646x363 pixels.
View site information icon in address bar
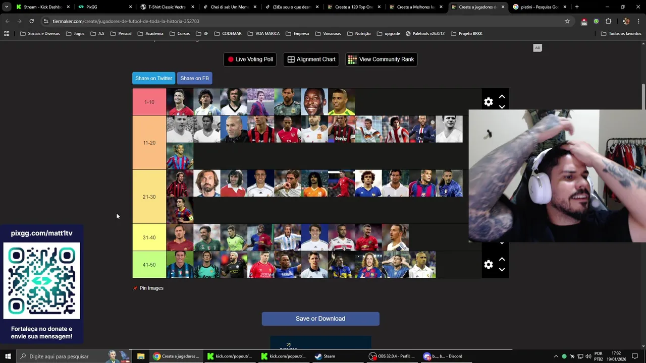click(46, 21)
